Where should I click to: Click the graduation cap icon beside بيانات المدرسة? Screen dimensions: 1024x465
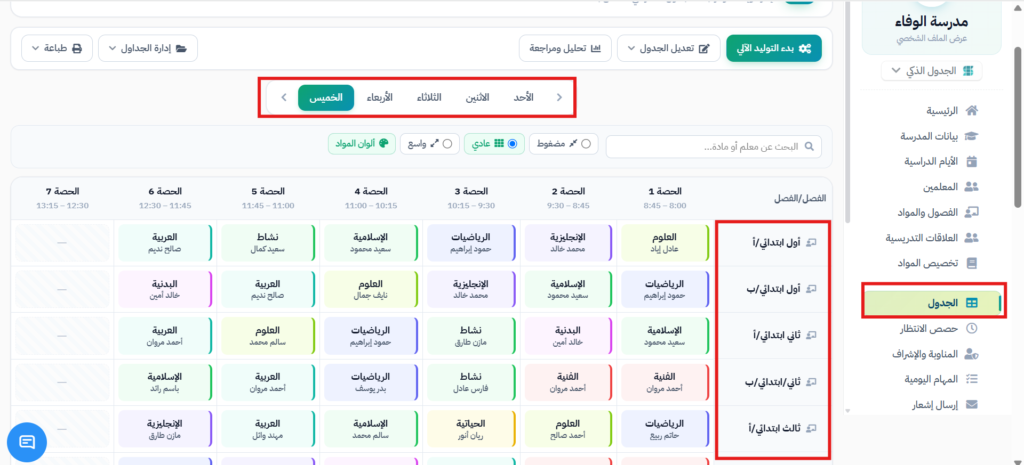(972, 136)
